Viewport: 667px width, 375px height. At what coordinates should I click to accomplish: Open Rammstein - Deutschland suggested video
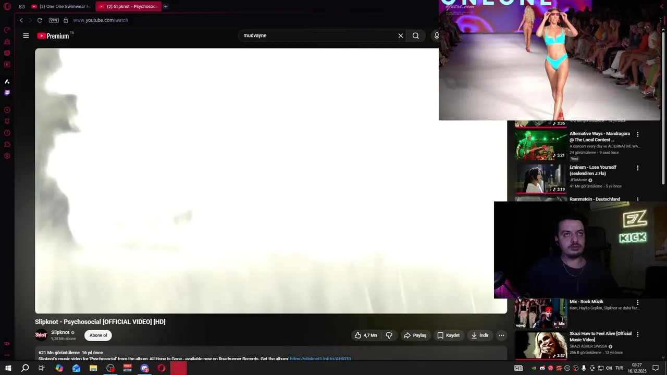point(595,199)
